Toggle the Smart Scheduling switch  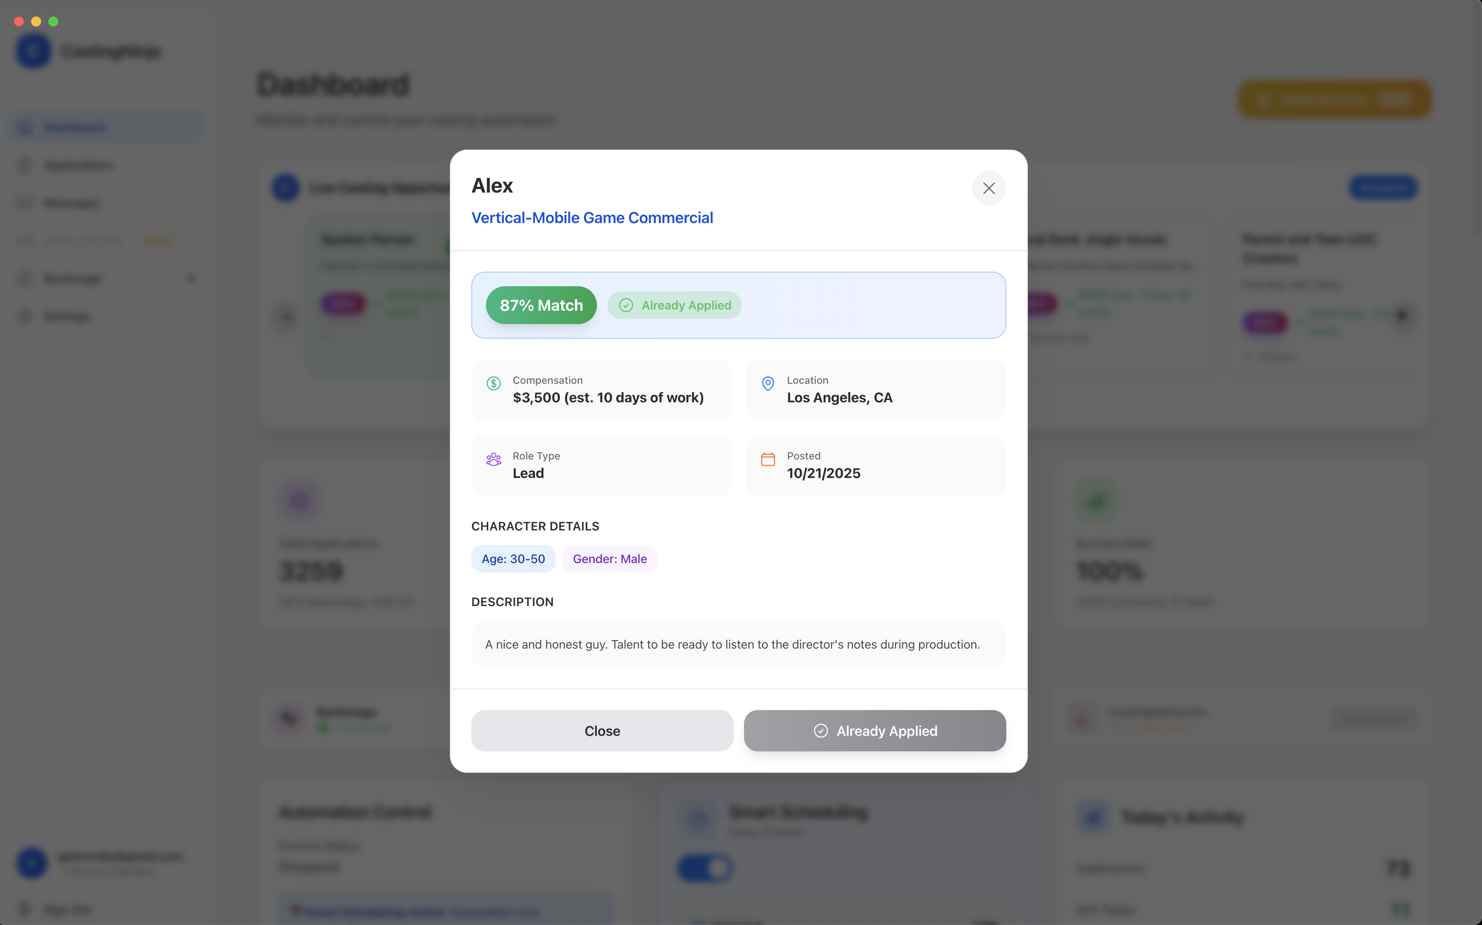click(705, 868)
